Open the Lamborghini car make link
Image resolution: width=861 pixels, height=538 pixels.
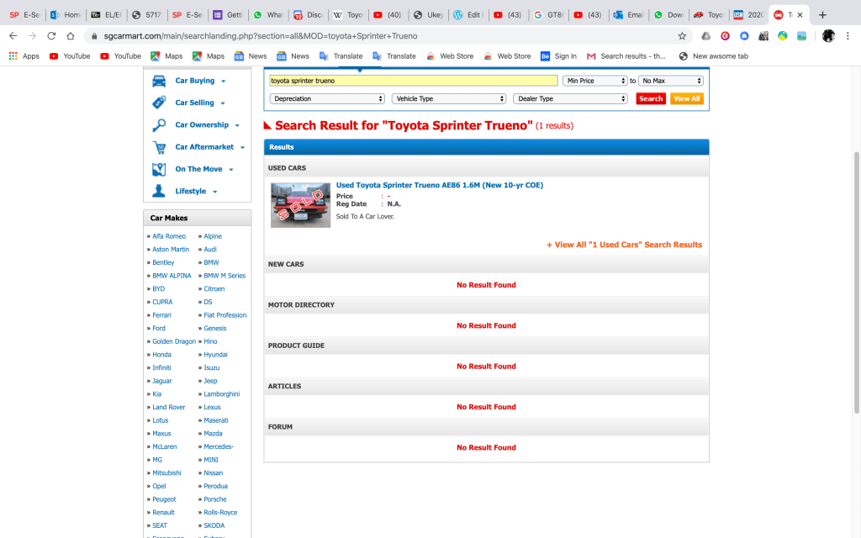coord(221,393)
